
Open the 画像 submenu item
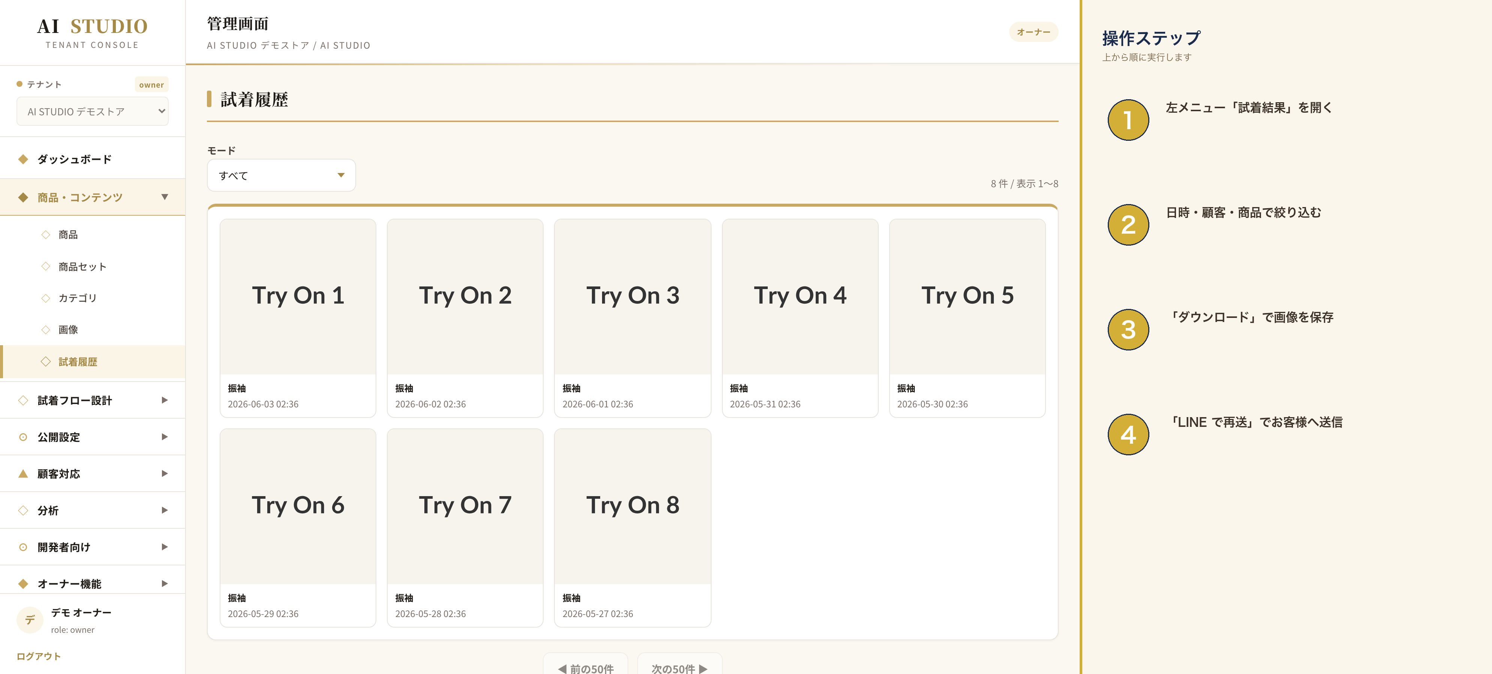click(93, 330)
